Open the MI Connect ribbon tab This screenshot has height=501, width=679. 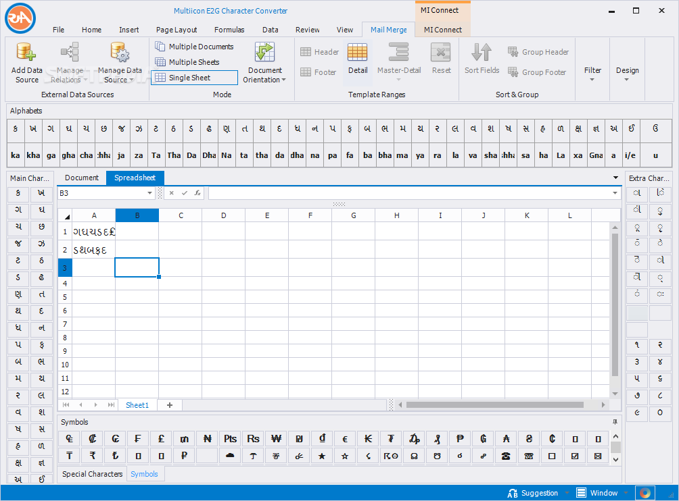[x=442, y=30]
